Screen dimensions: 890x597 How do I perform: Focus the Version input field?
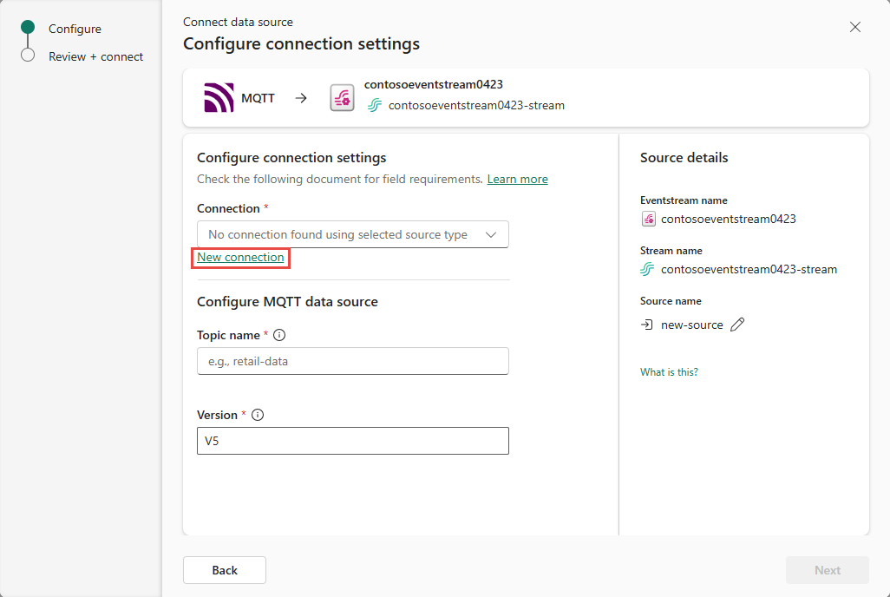click(352, 441)
